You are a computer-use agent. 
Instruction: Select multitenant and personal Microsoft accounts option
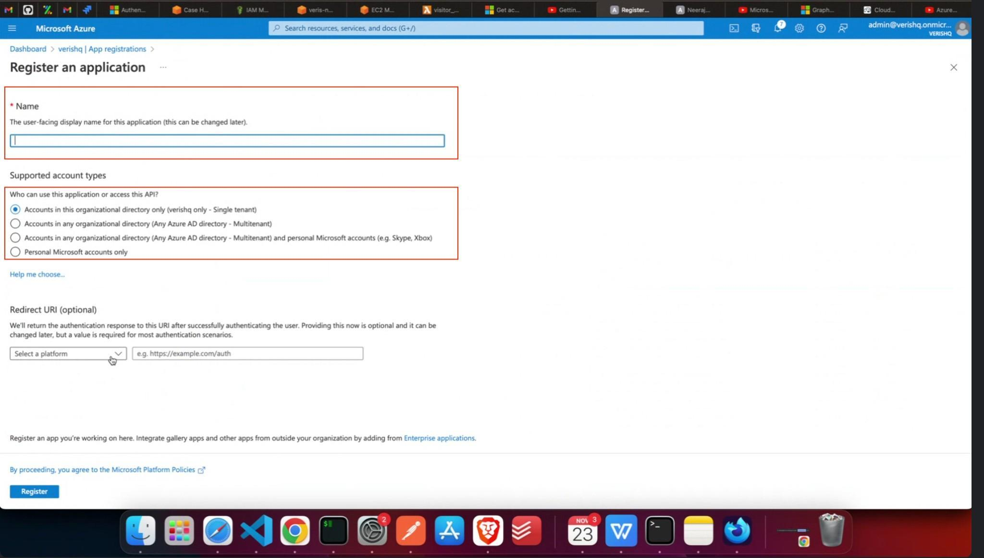pos(15,238)
